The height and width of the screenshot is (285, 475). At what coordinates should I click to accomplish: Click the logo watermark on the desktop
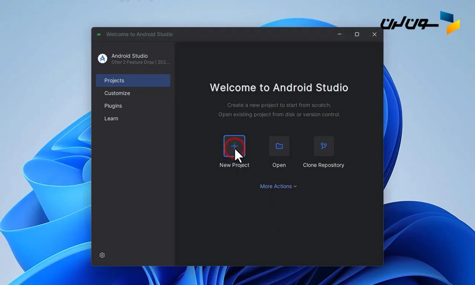(x=420, y=22)
